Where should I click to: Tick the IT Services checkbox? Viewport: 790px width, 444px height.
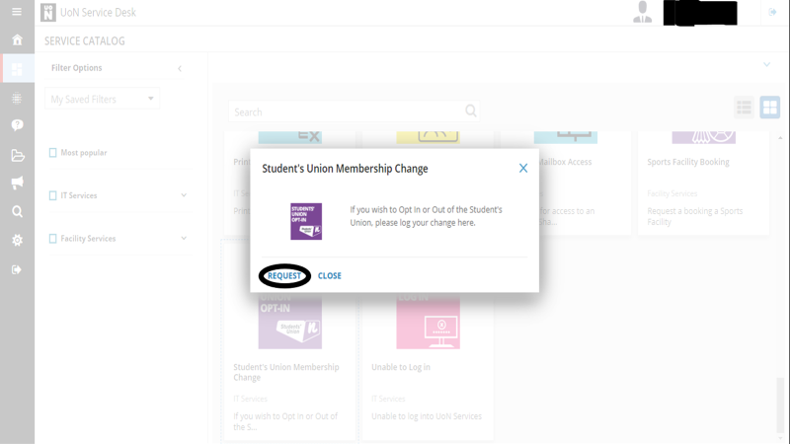pos(53,195)
